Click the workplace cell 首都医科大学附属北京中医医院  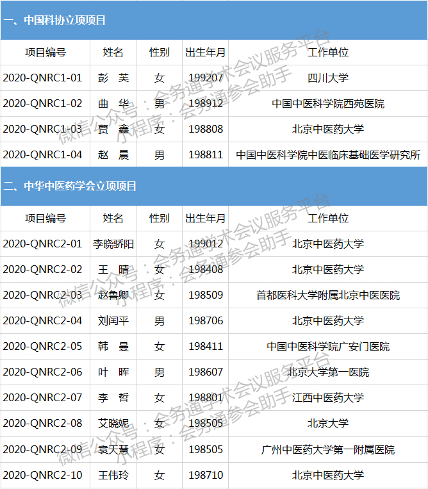pos(328,295)
